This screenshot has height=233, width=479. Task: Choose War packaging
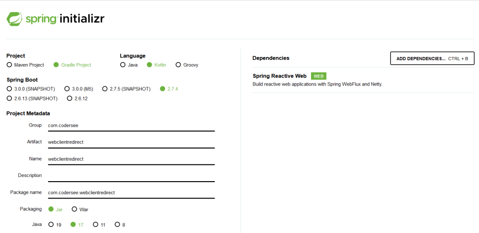[74, 209]
